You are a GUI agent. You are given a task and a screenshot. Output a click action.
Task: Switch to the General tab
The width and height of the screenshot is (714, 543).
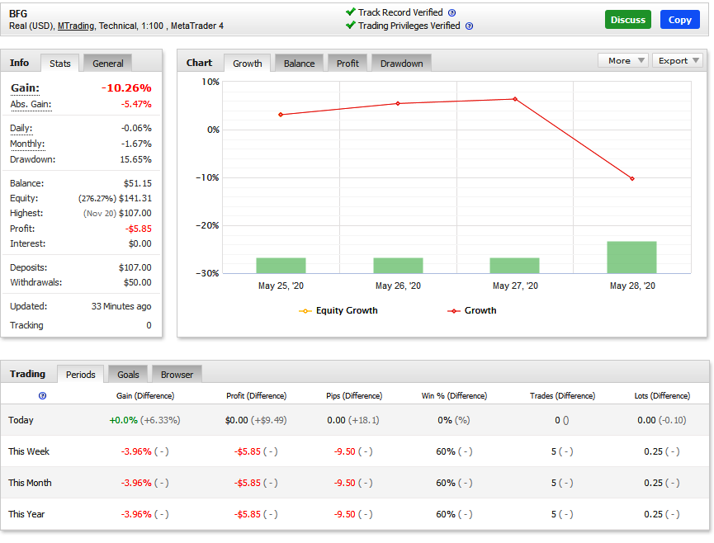click(108, 64)
